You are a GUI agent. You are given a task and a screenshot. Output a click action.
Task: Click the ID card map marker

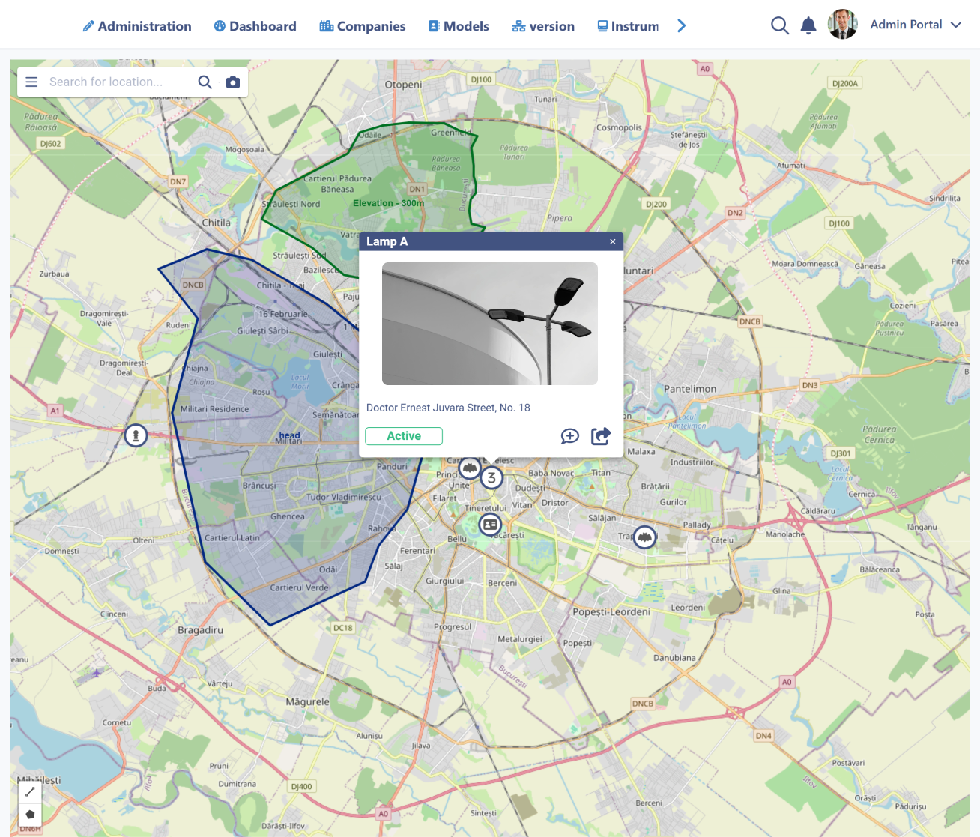click(x=490, y=525)
